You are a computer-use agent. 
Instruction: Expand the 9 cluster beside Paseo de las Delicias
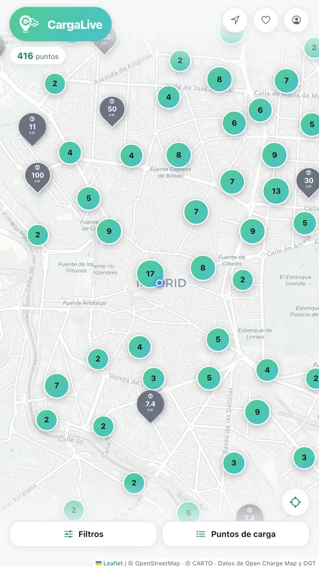(257, 412)
